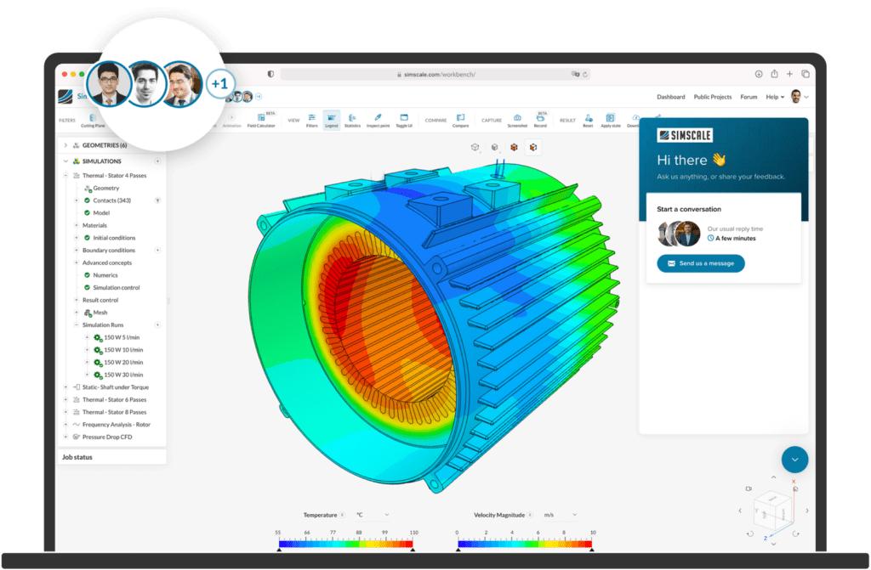Take a Screenshot of the viewport

[x=517, y=119]
